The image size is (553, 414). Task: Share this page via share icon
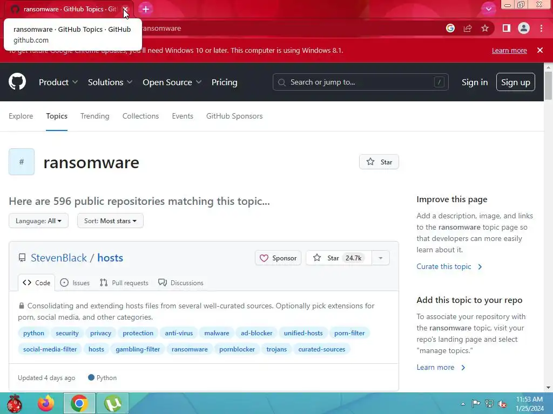tap(468, 28)
